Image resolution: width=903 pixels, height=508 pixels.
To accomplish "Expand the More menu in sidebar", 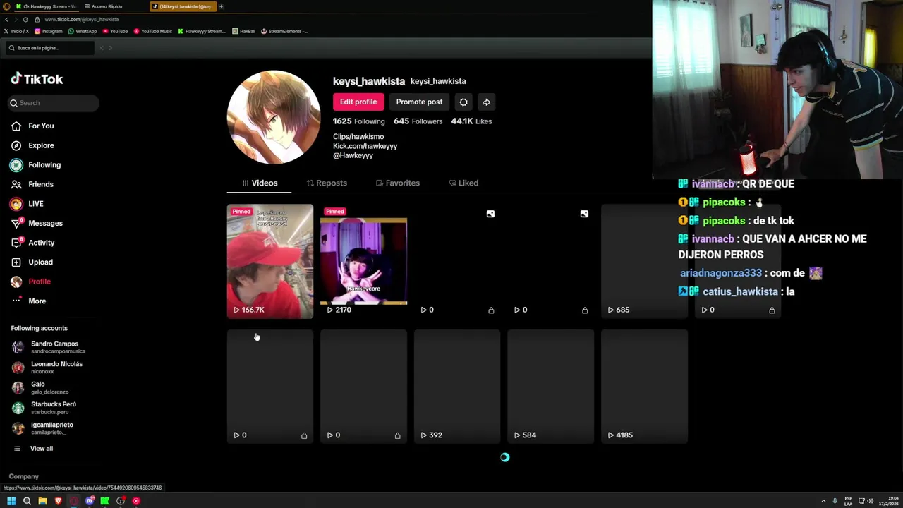I will coord(28,301).
